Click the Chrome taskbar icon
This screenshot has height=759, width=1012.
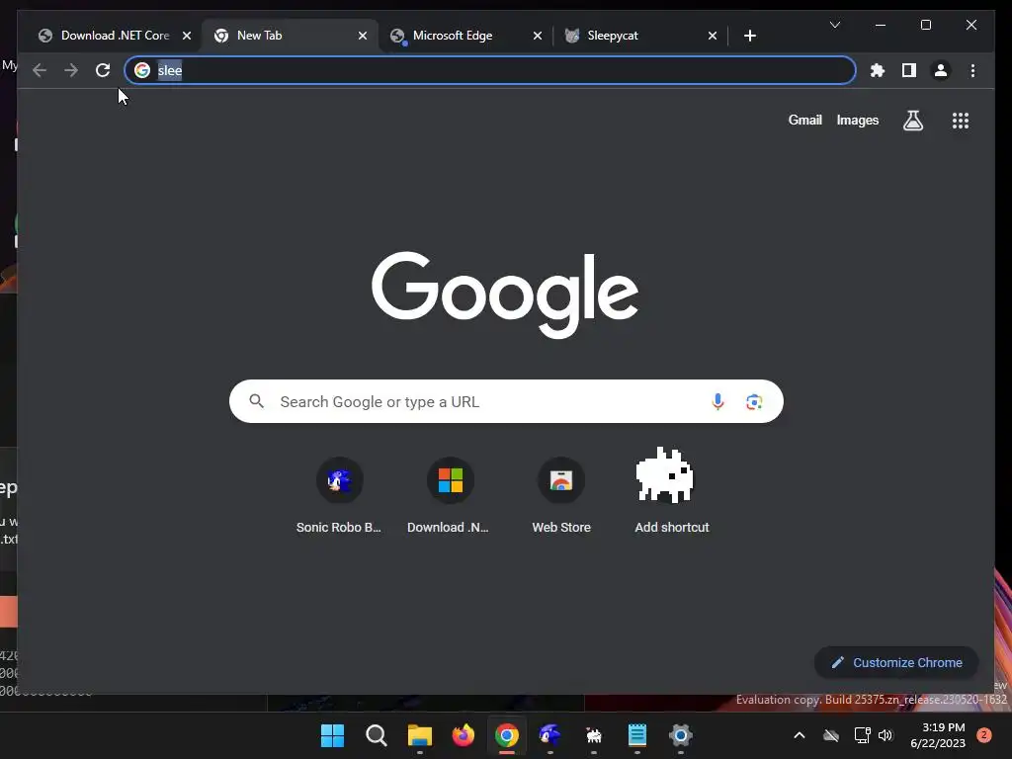(507, 735)
